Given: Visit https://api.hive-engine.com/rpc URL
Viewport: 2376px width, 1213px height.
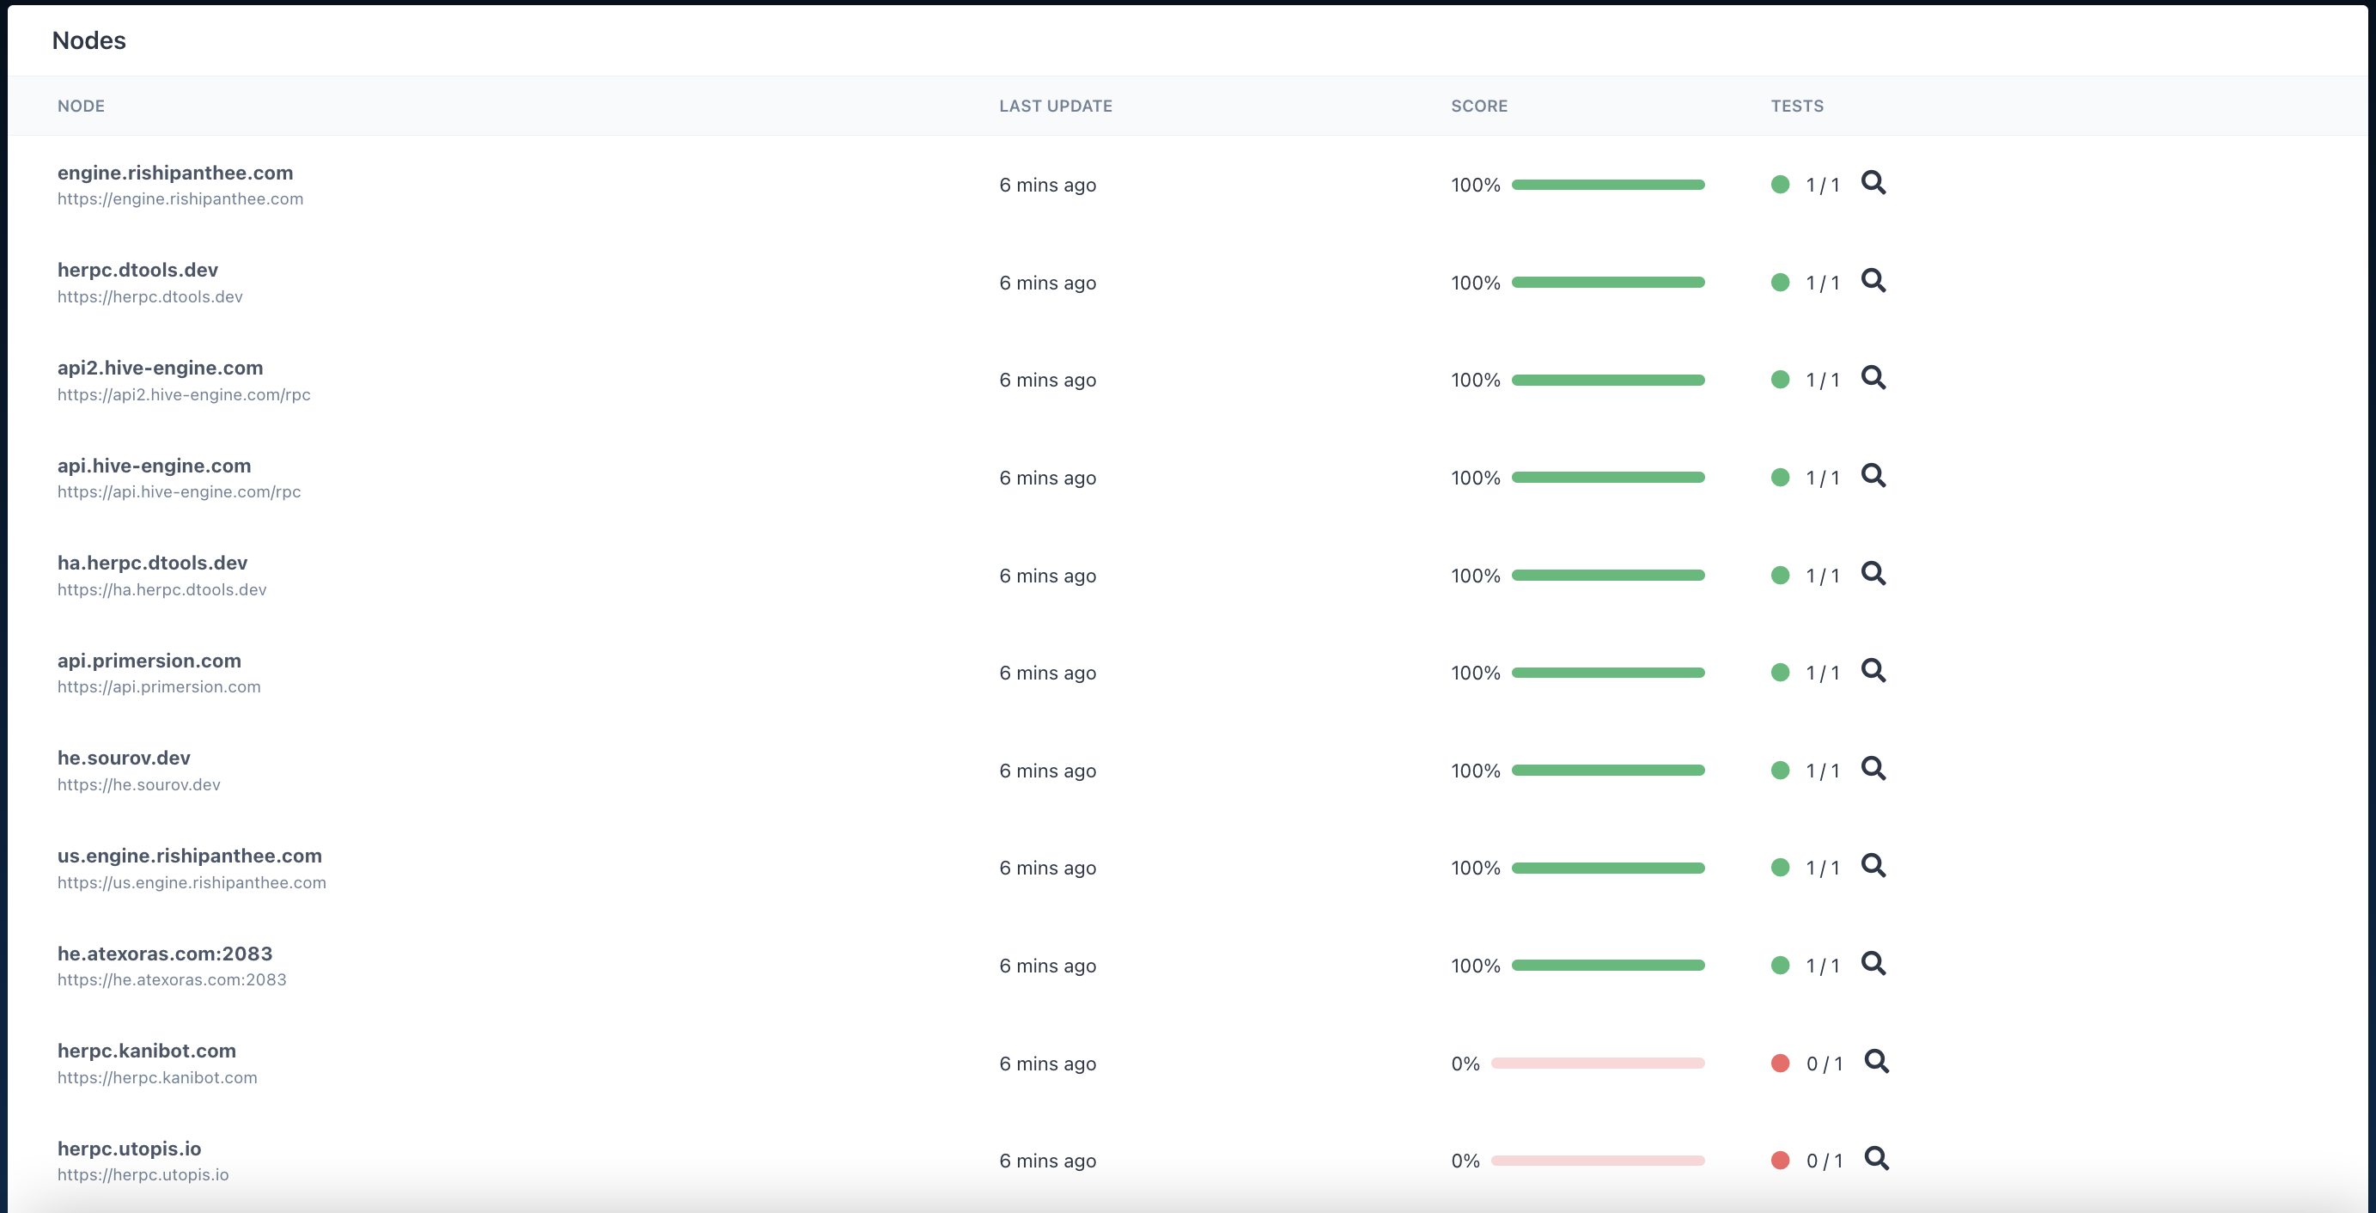Looking at the screenshot, I should (x=179, y=491).
